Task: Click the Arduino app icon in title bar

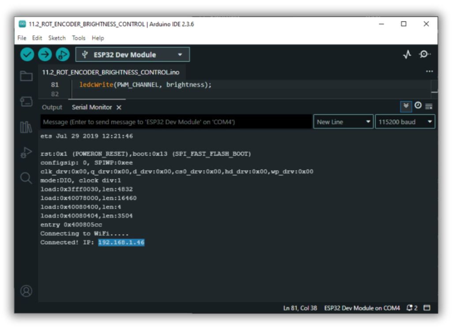Action: click(22, 24)
